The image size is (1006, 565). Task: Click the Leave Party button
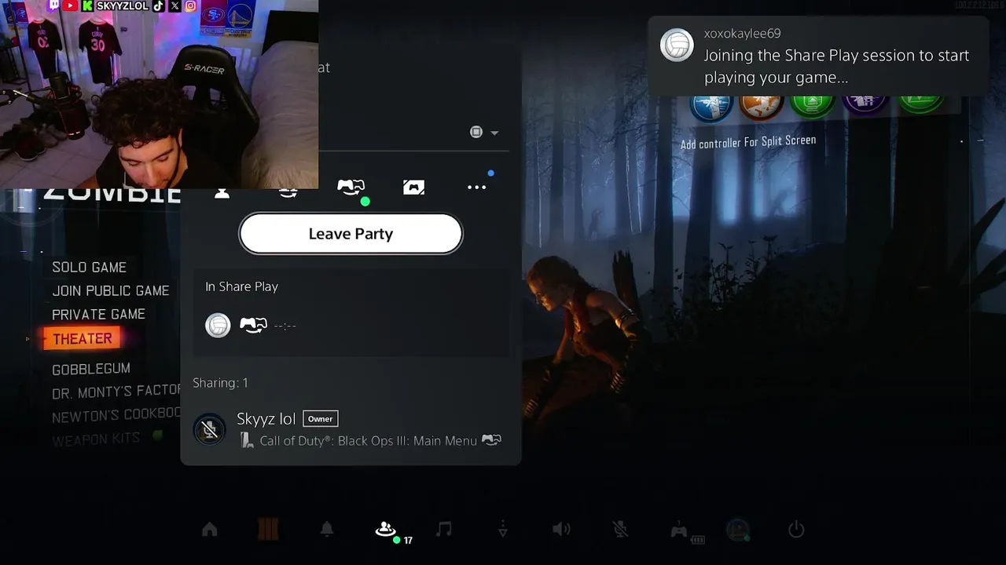pyautogui.click(x=351, y=234)
